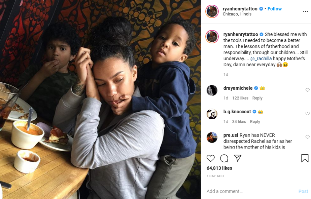The image size is (311, 199).
Task: View 122 likes on drayamichele's comment
Action: 240,98
